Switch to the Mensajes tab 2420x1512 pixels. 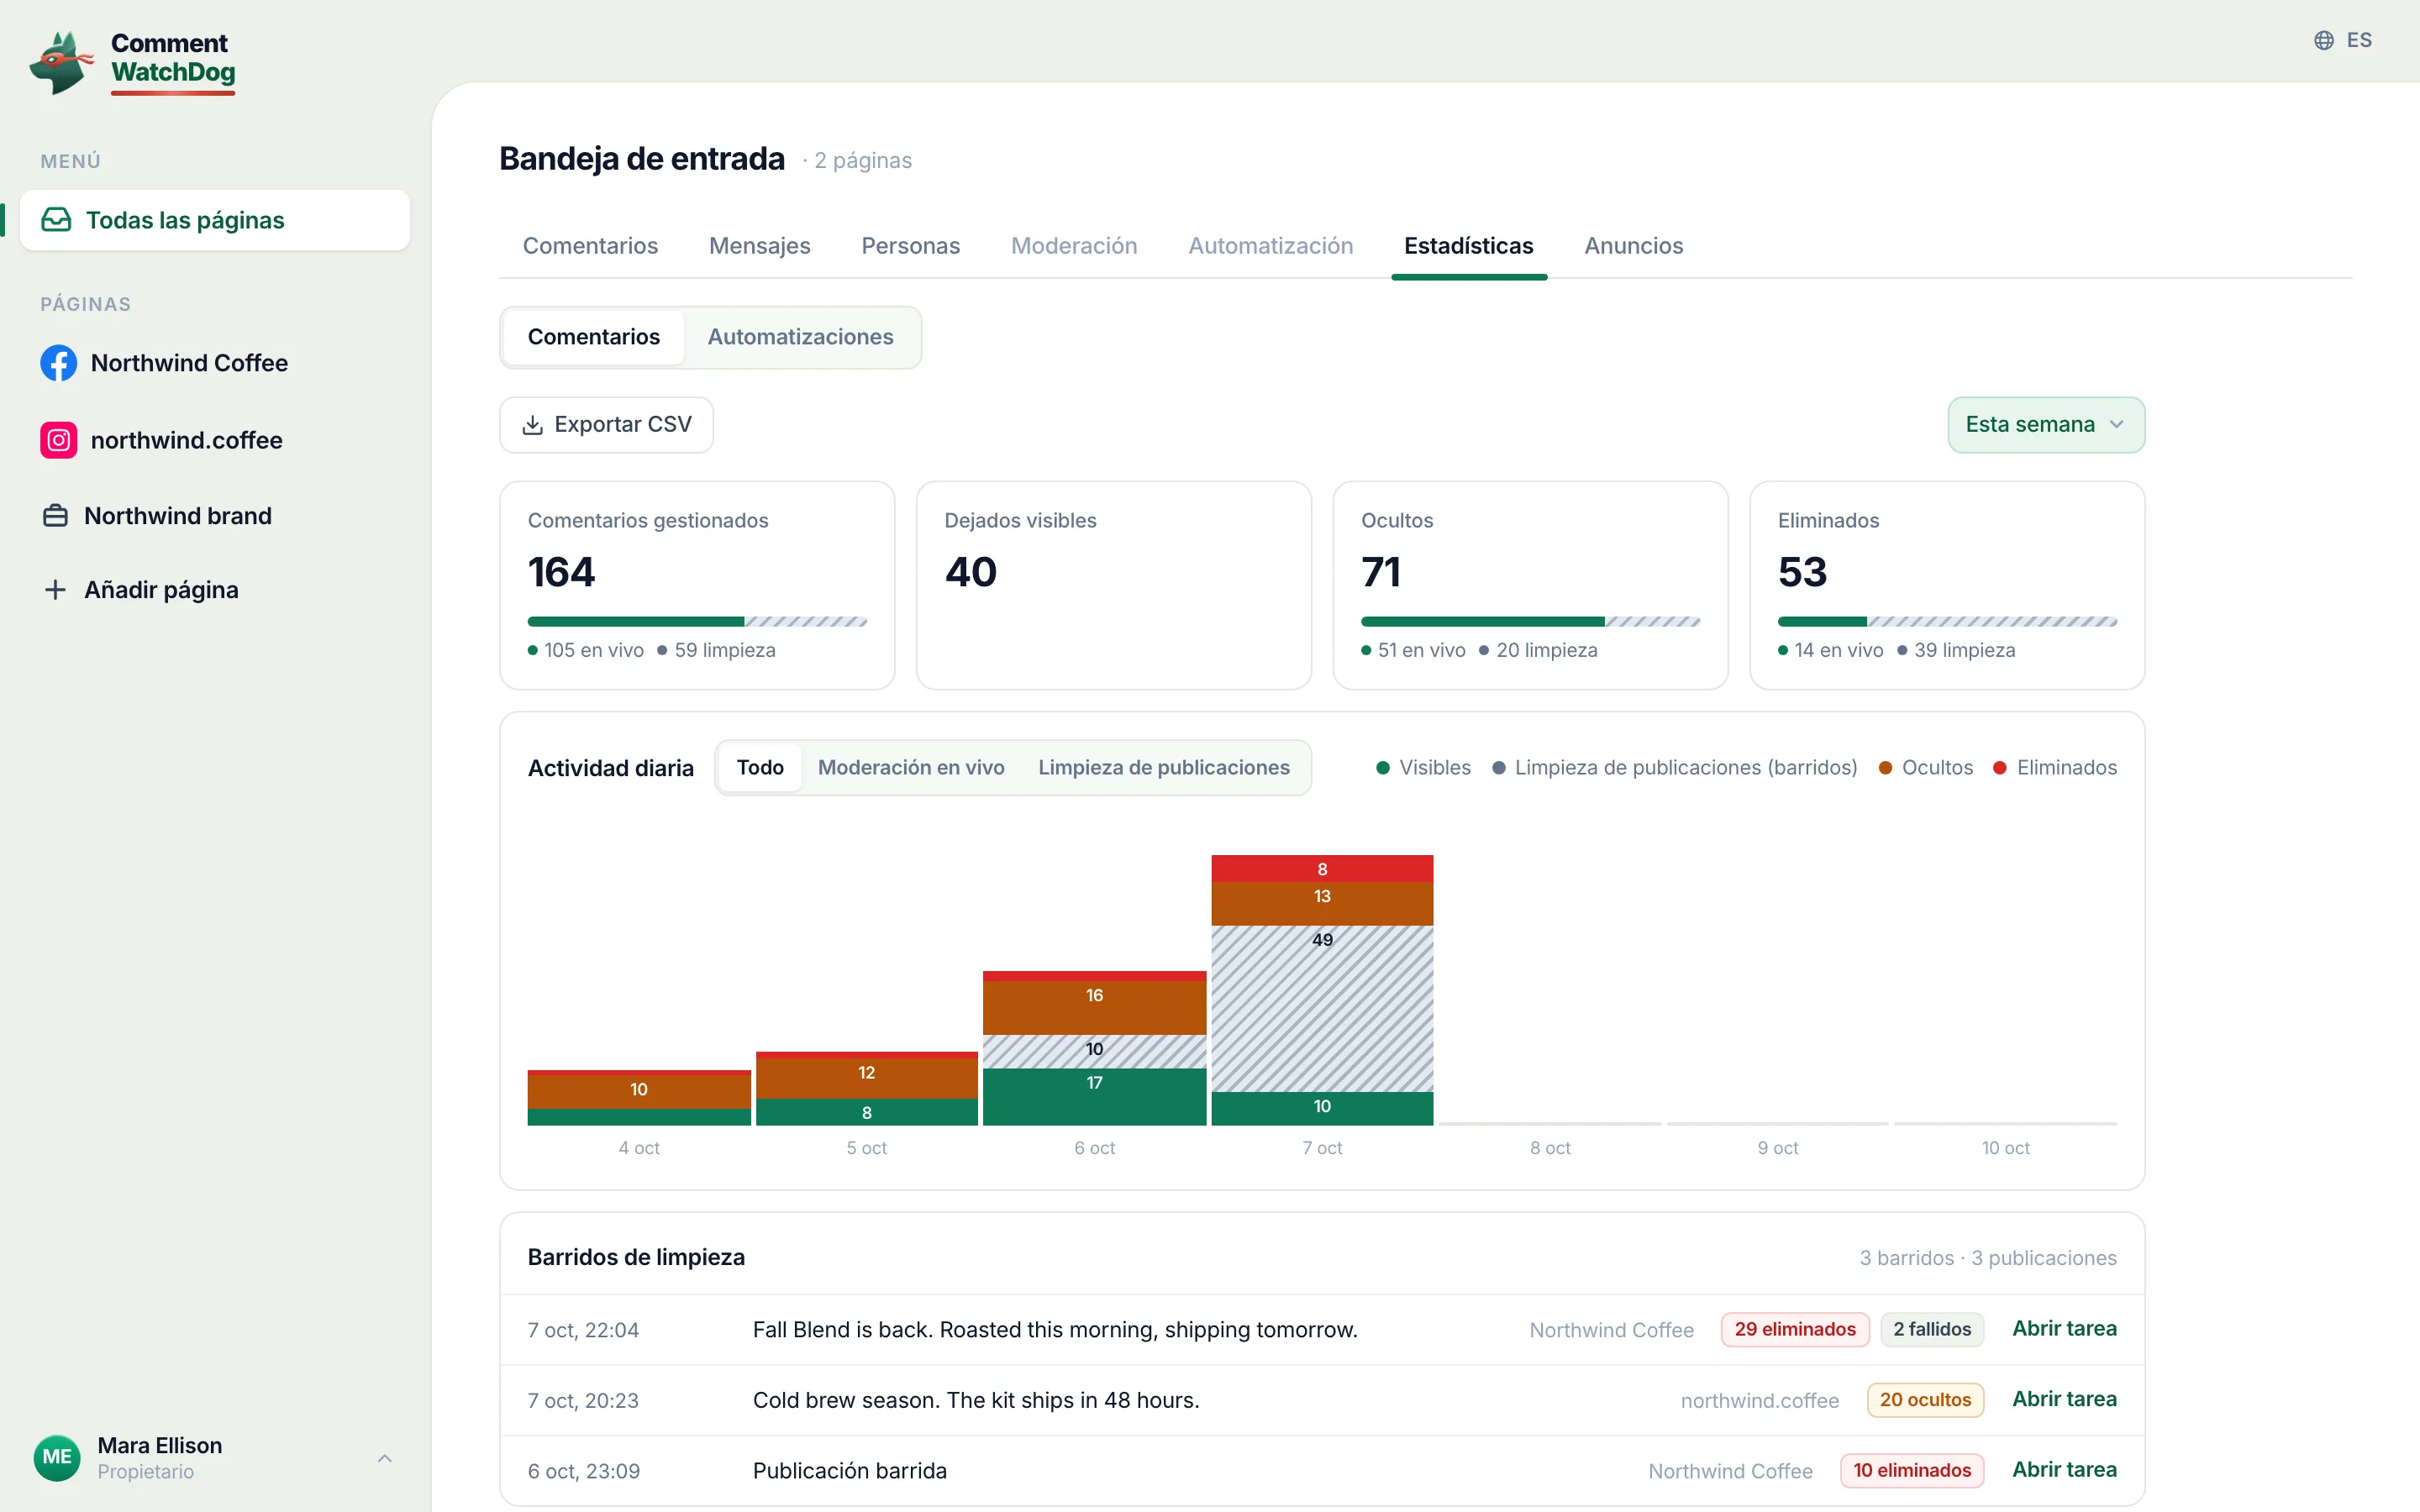pos(759,246)
